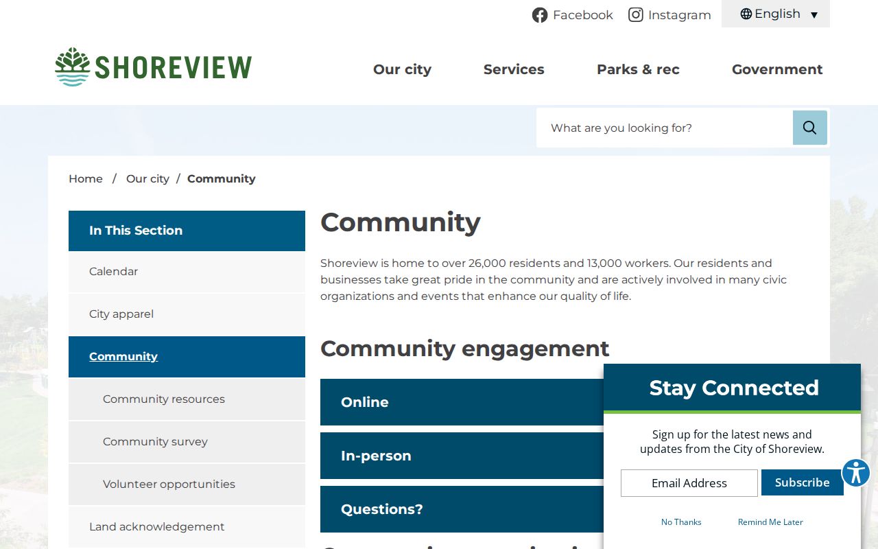Open the English language dropdown arrow
Image resolution: width=878 pixels, height=549 pixels.
click(814, 14)
